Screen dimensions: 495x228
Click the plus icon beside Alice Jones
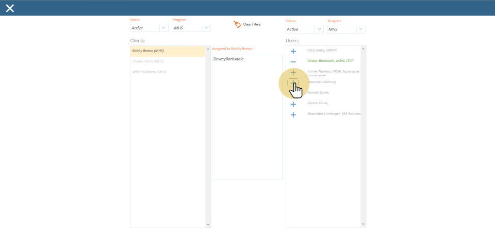tap(293, 51)
